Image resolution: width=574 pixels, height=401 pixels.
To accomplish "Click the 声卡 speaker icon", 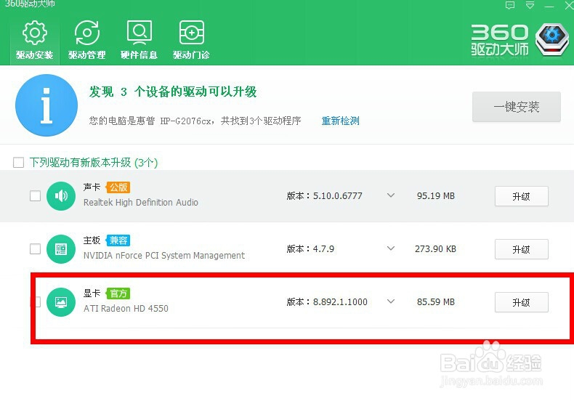I will [x=61, y=196].
